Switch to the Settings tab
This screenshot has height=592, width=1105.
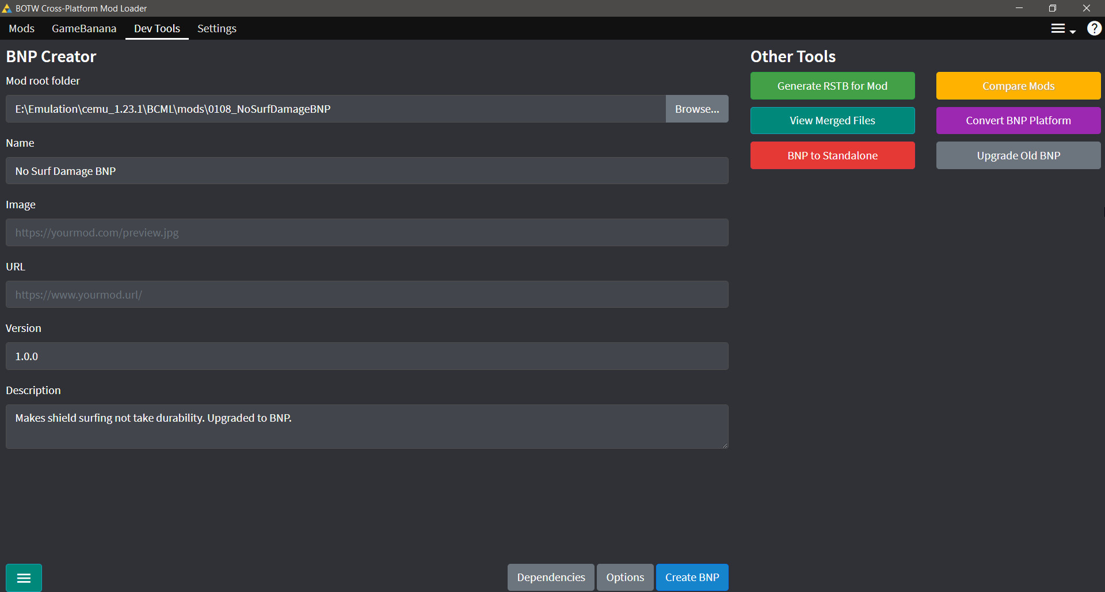point(216,28)
